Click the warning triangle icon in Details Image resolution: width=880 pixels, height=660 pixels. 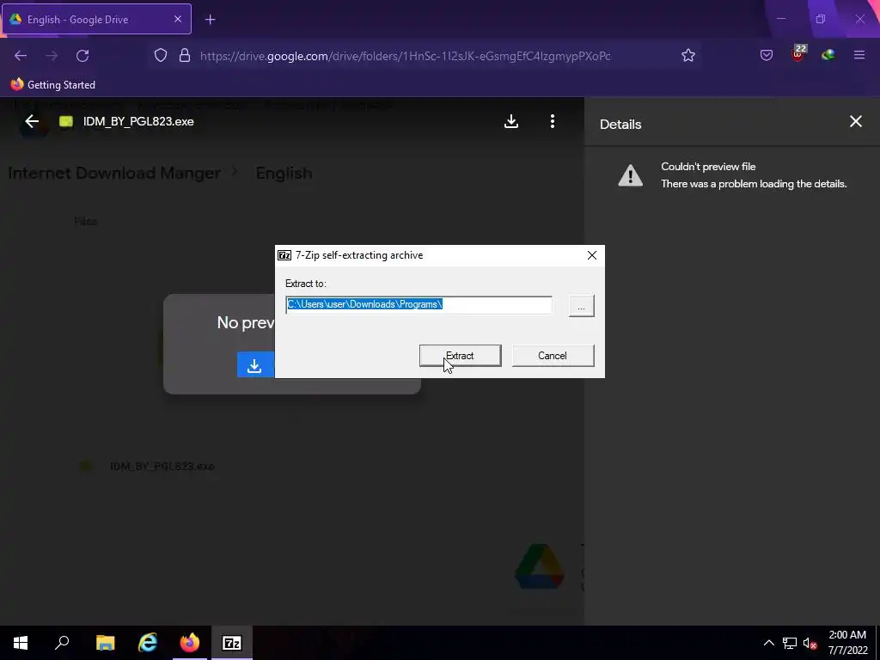(x=630, y=175)
